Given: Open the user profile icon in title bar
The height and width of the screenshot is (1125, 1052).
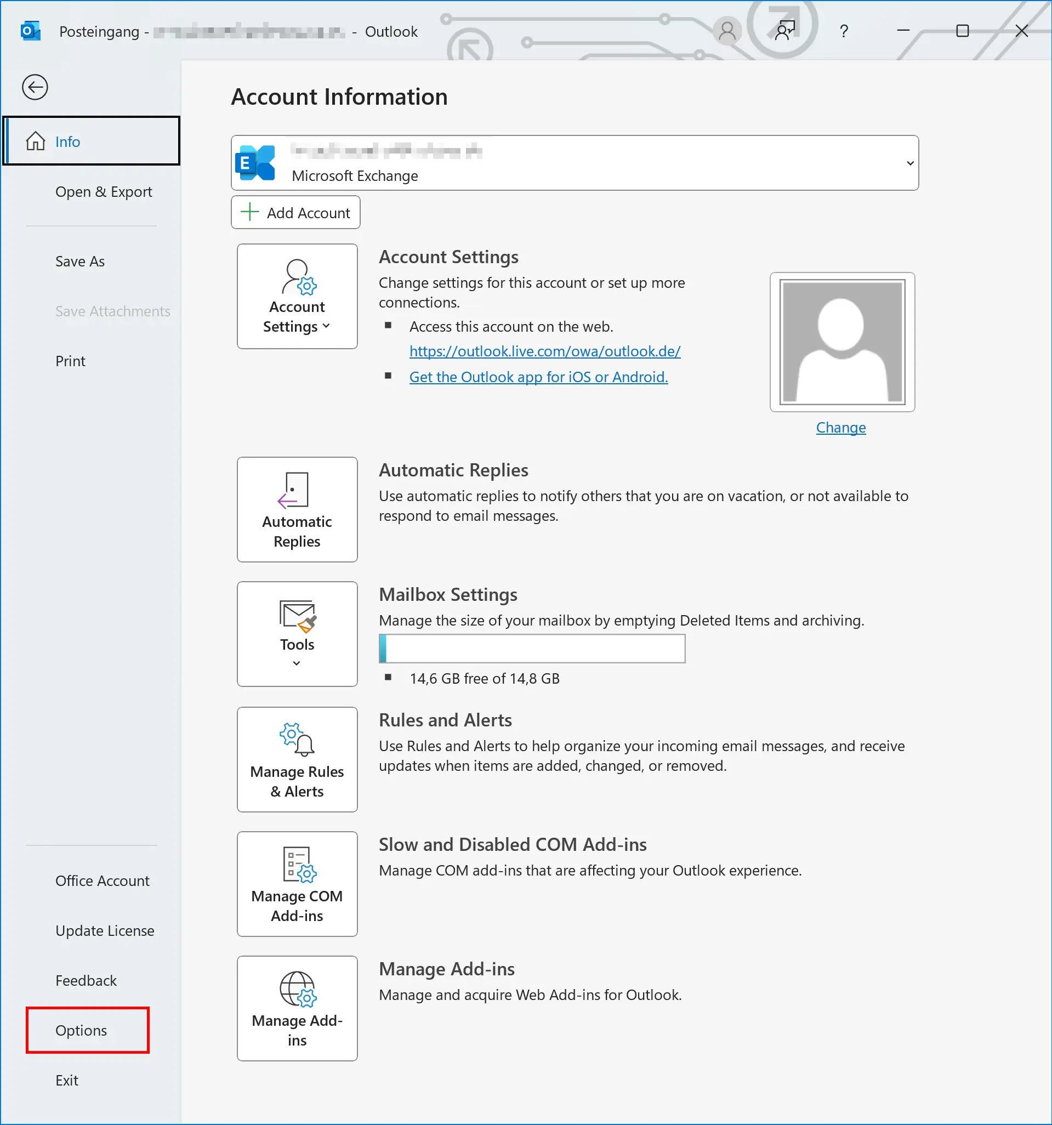Looking at the screenshot, I should [x=727, y=31].
